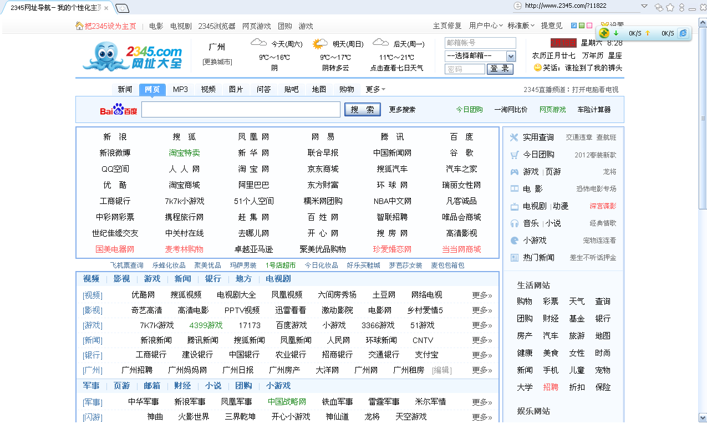Select the 新闻 search tab

(x=125, y=89)
